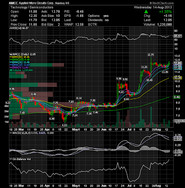Select the High value 12.30
The height and width of the screenshot is (188, 185).
(33, 16)
